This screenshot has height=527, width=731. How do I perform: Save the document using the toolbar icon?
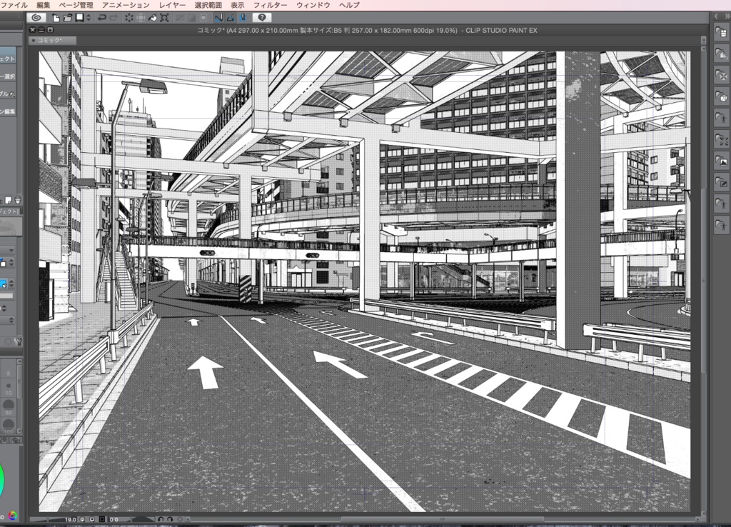coord(79,18)
